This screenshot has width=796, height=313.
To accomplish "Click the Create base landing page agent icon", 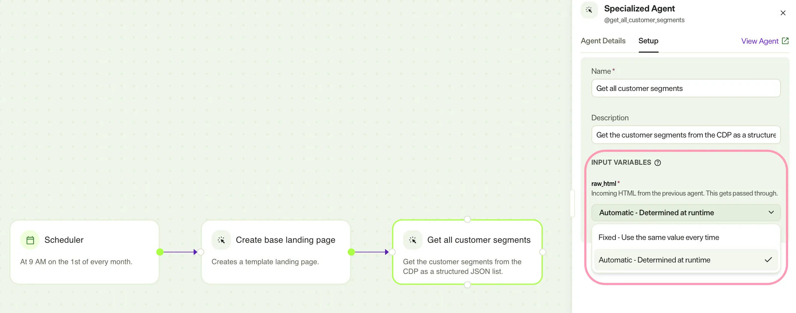I will 221,240.
